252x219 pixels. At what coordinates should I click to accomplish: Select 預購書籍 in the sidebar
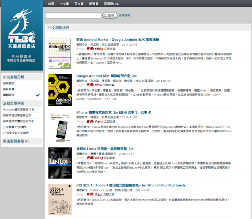9,83
